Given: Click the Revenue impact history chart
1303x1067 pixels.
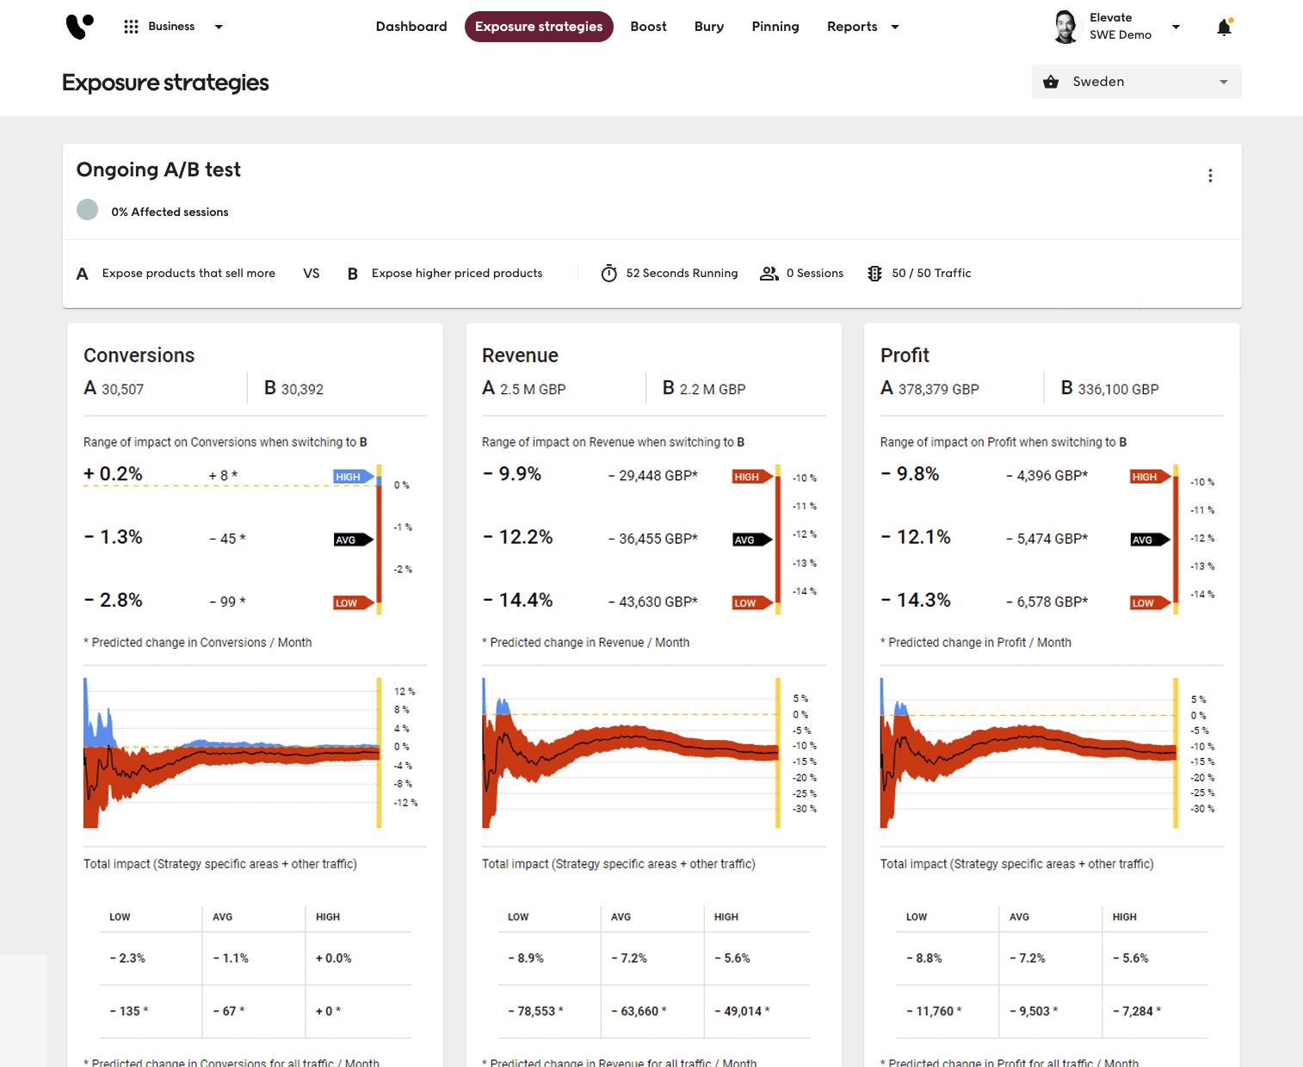Looking at the screenshot, I should coord(631,753).
